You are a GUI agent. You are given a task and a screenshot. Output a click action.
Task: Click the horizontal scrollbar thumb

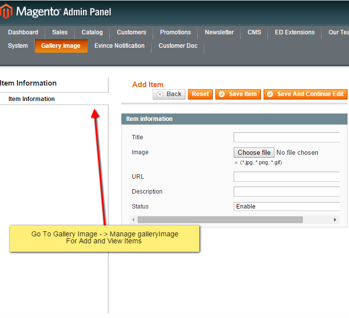pyautogui.click(x=220, y=220)
